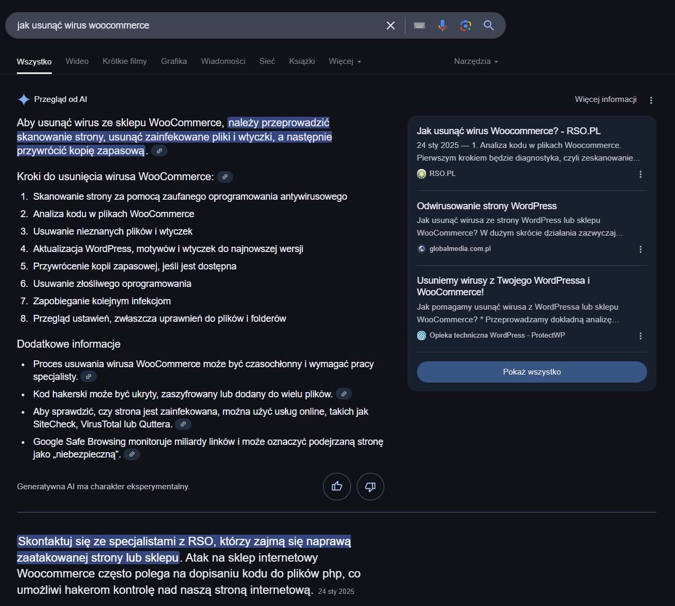
Task: Click the AI overview sparkle icon
Action: click(x=24, y=99)
